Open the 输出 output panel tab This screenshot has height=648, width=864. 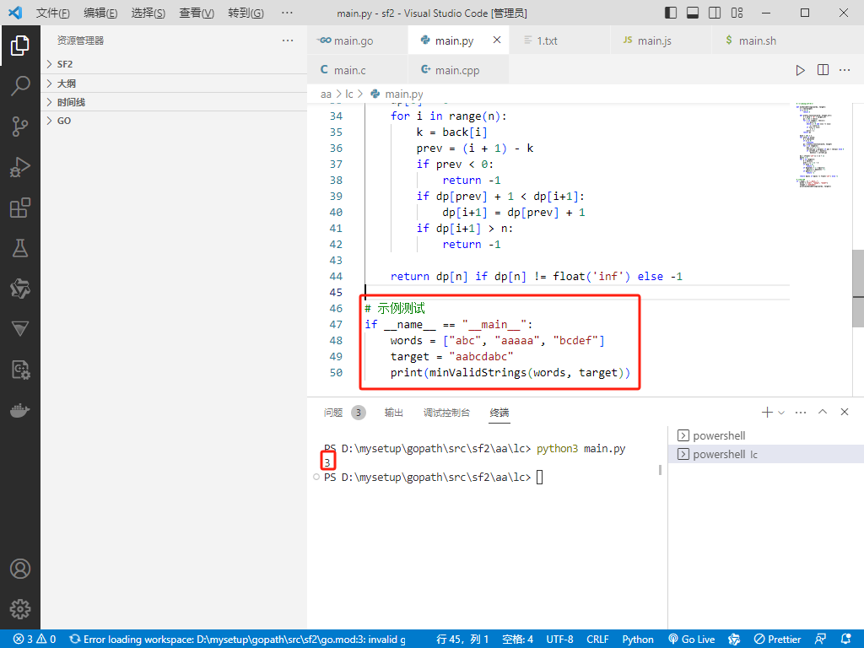pos(393,412)
